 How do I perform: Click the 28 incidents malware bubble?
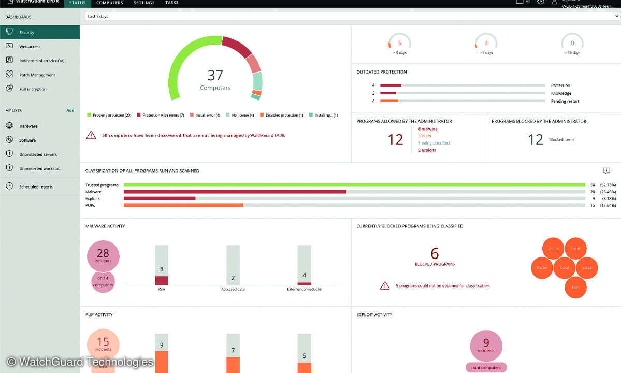[x=103, y=256]
